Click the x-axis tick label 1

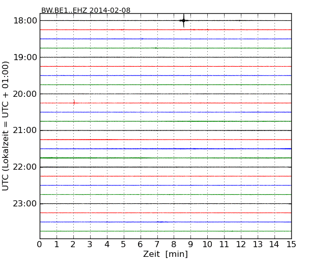pyautogui.click(x=57, y=244)
